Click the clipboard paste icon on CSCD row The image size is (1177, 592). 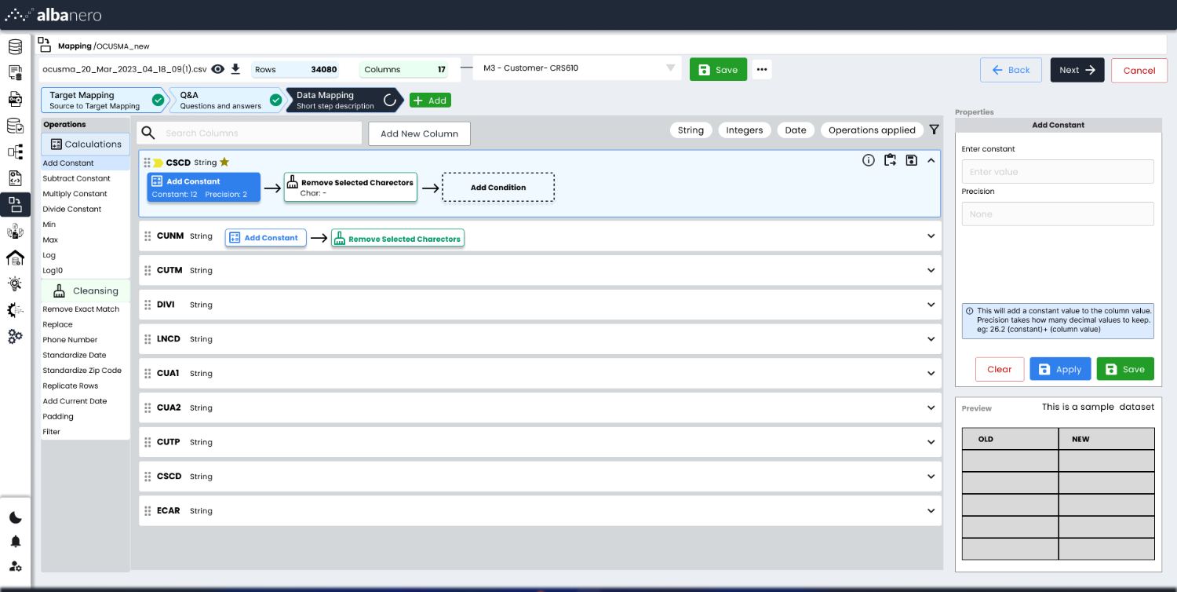[x=890, y=160]
